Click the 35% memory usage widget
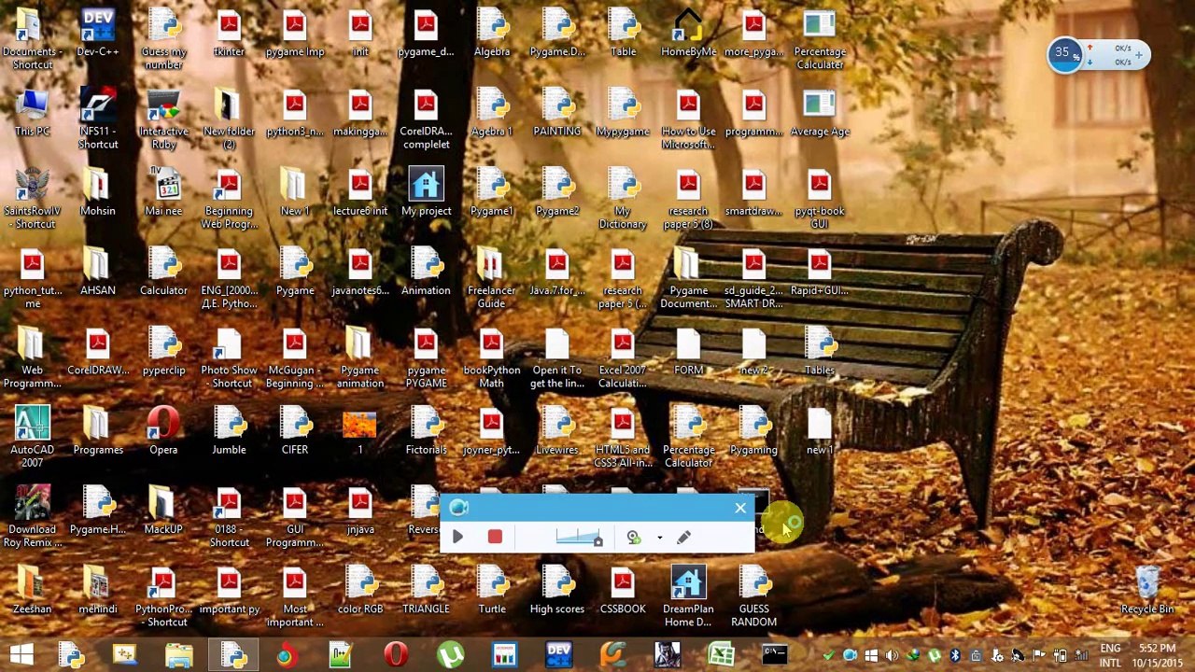This screenshot has width=1195, height=672. [x=1063, y=54]
